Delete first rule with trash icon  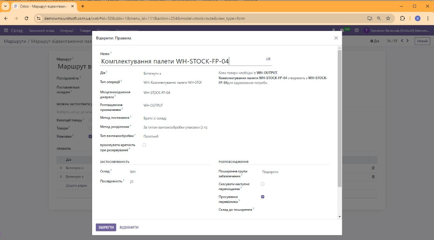click(x=373, y=168)
